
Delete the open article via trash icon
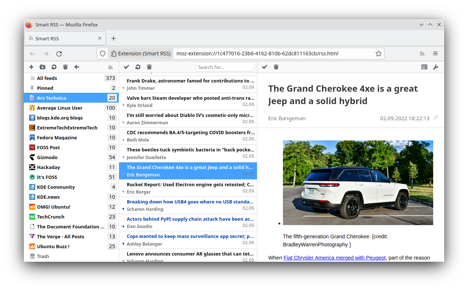point(276,67)
